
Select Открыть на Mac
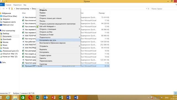(46, 32)
